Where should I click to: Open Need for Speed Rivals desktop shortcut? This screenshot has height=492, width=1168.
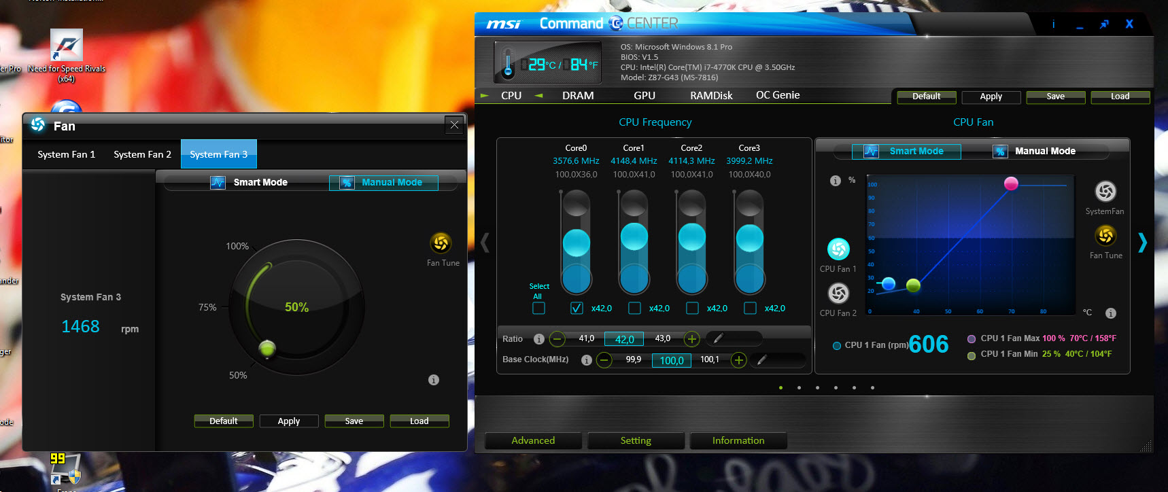(67, 56)
